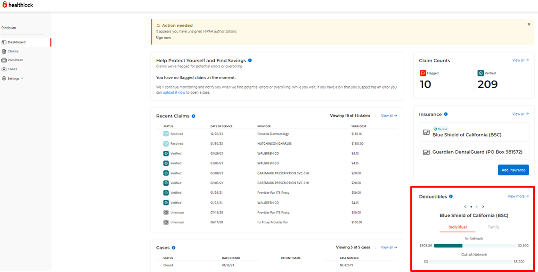Viewport: 538px width, 272px height.
Task: Click Verified icon for 03/26/21 claim
Action: 166,154
